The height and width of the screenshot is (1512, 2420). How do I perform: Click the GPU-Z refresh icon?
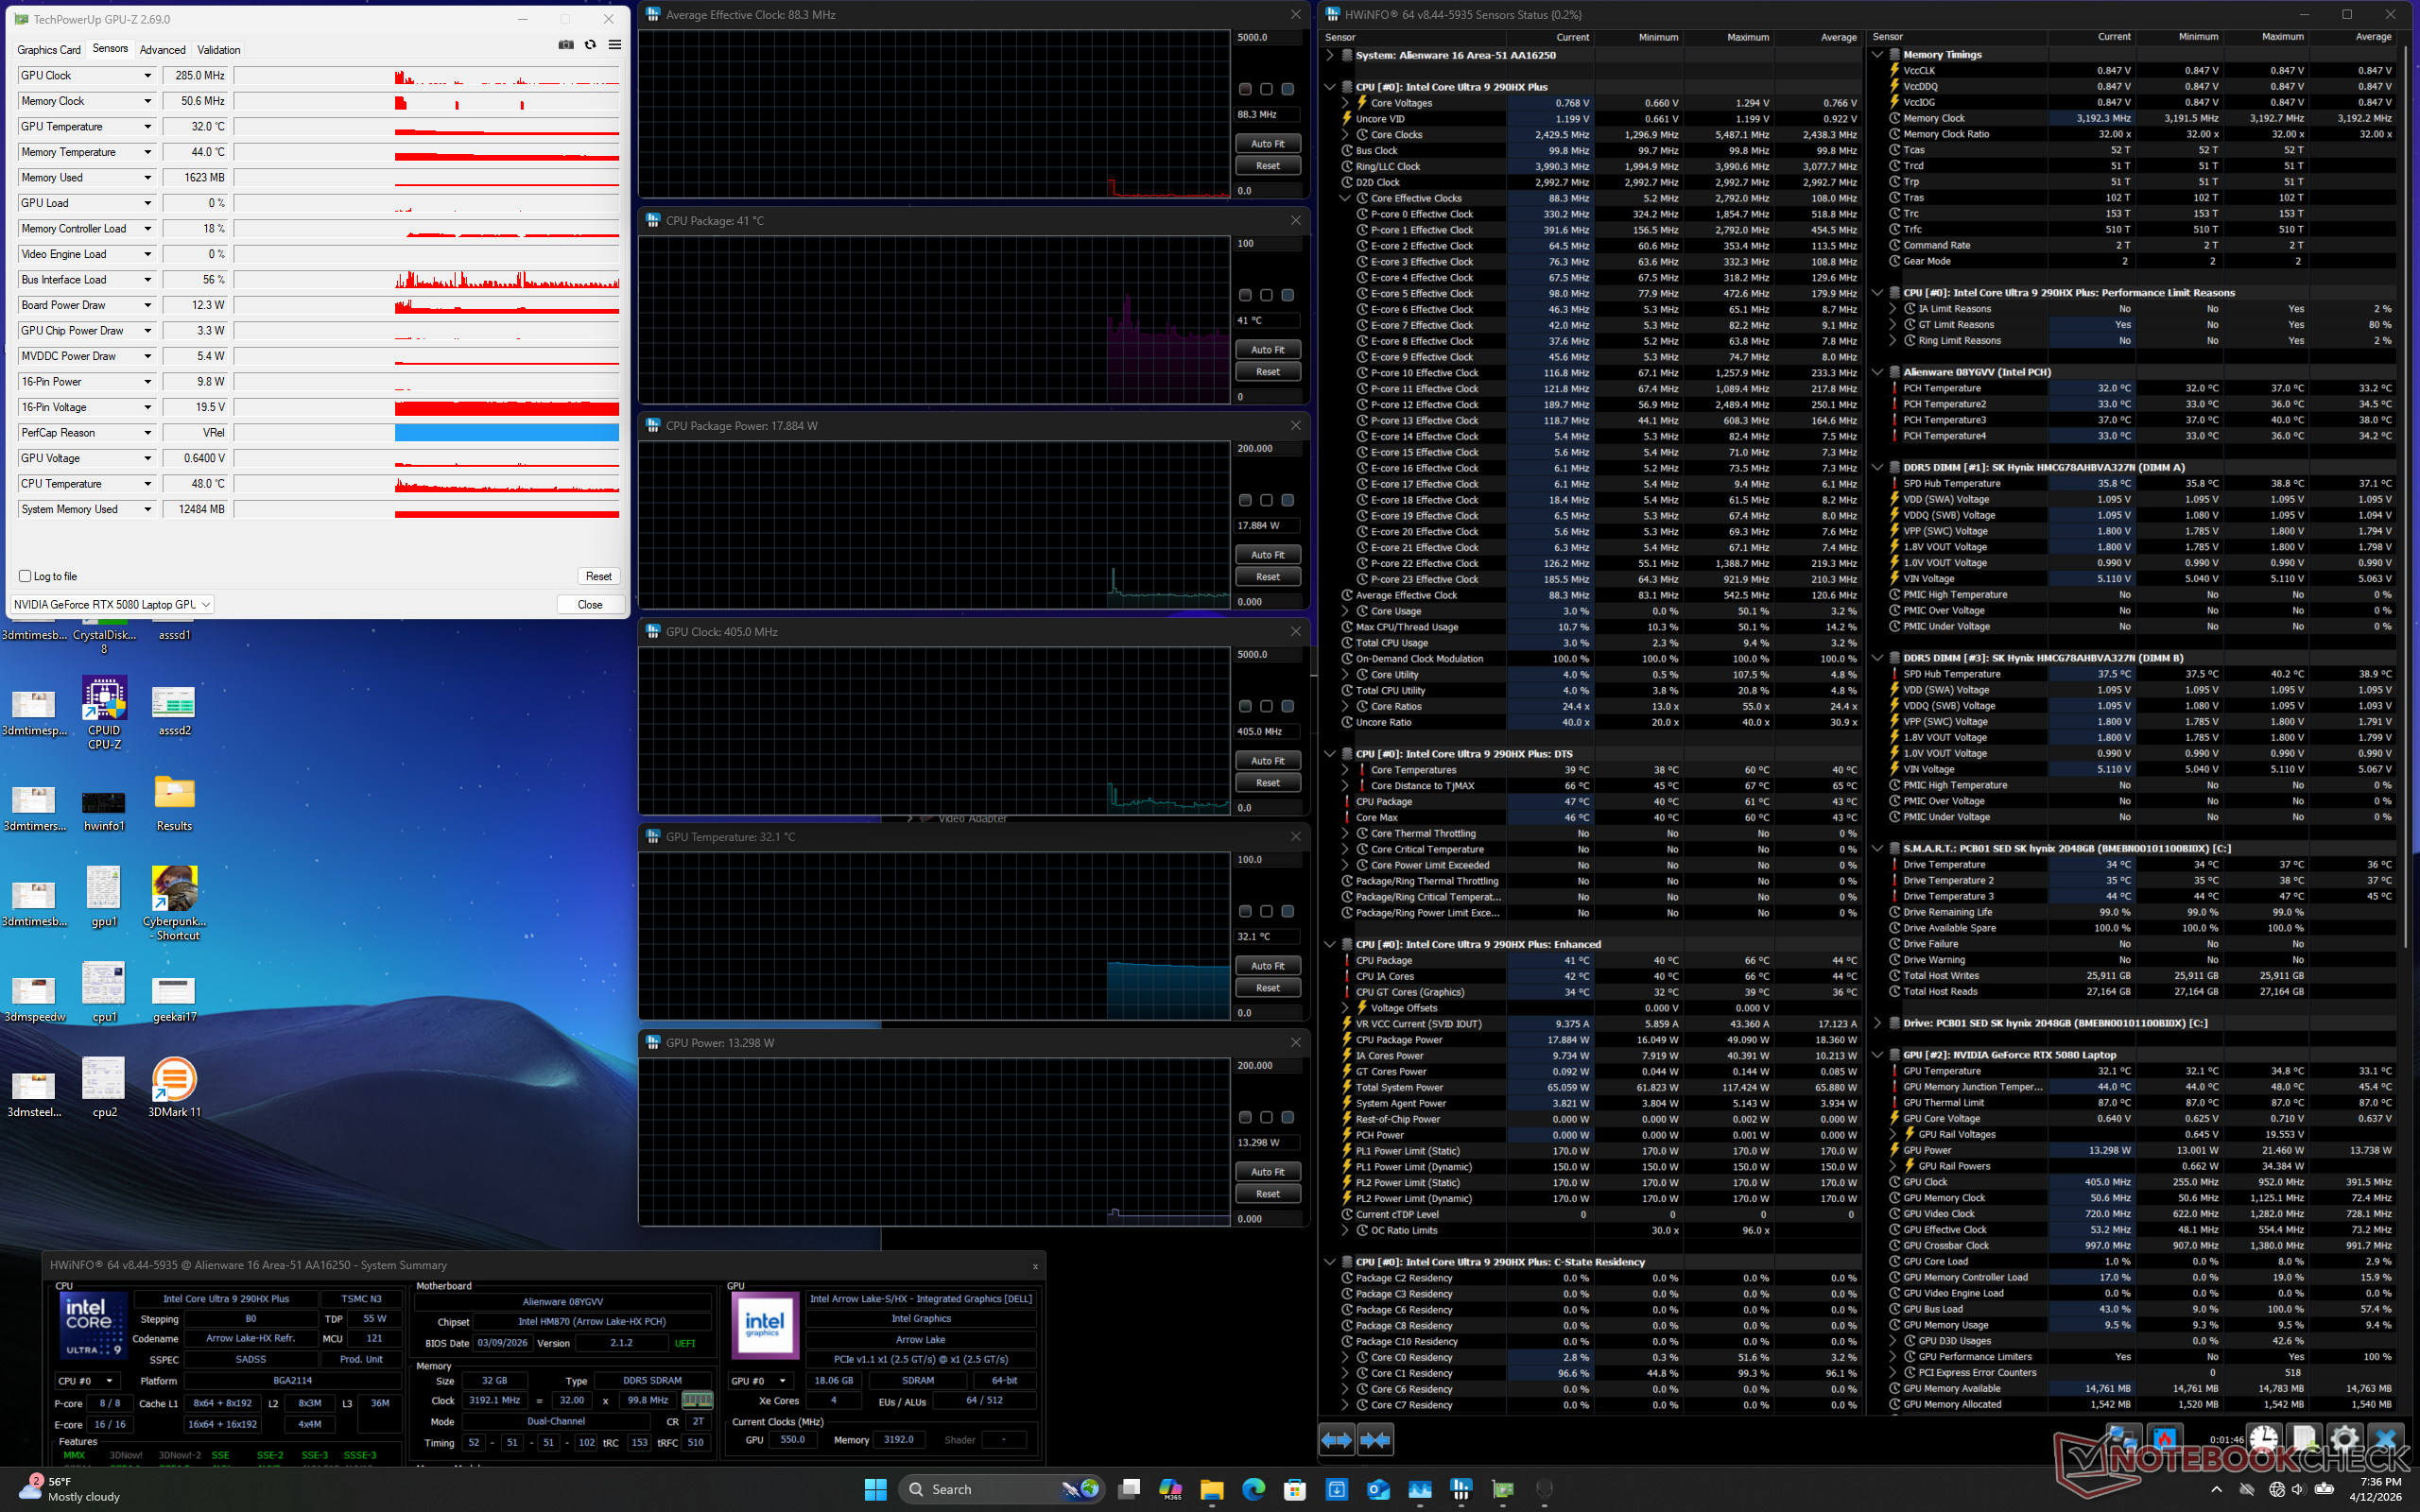[x=590, y=45]
